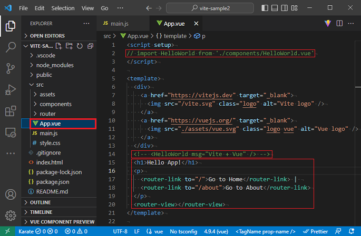
Task: Customize editor layout
Action: tap(294, 8)
